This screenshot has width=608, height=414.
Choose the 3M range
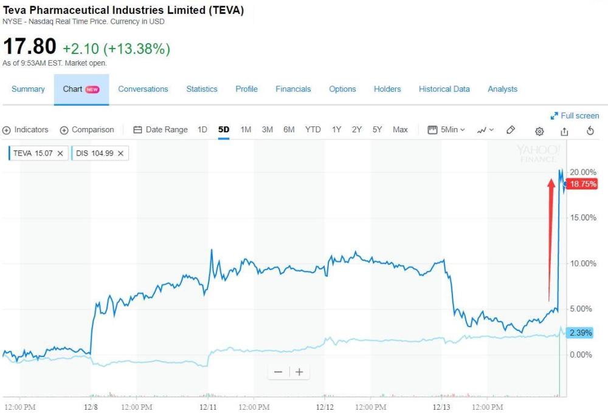pyautogui.click(x=268, y=130)
